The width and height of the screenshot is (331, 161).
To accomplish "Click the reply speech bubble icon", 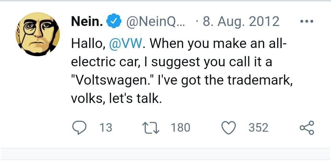I will [x=80, y=127].
